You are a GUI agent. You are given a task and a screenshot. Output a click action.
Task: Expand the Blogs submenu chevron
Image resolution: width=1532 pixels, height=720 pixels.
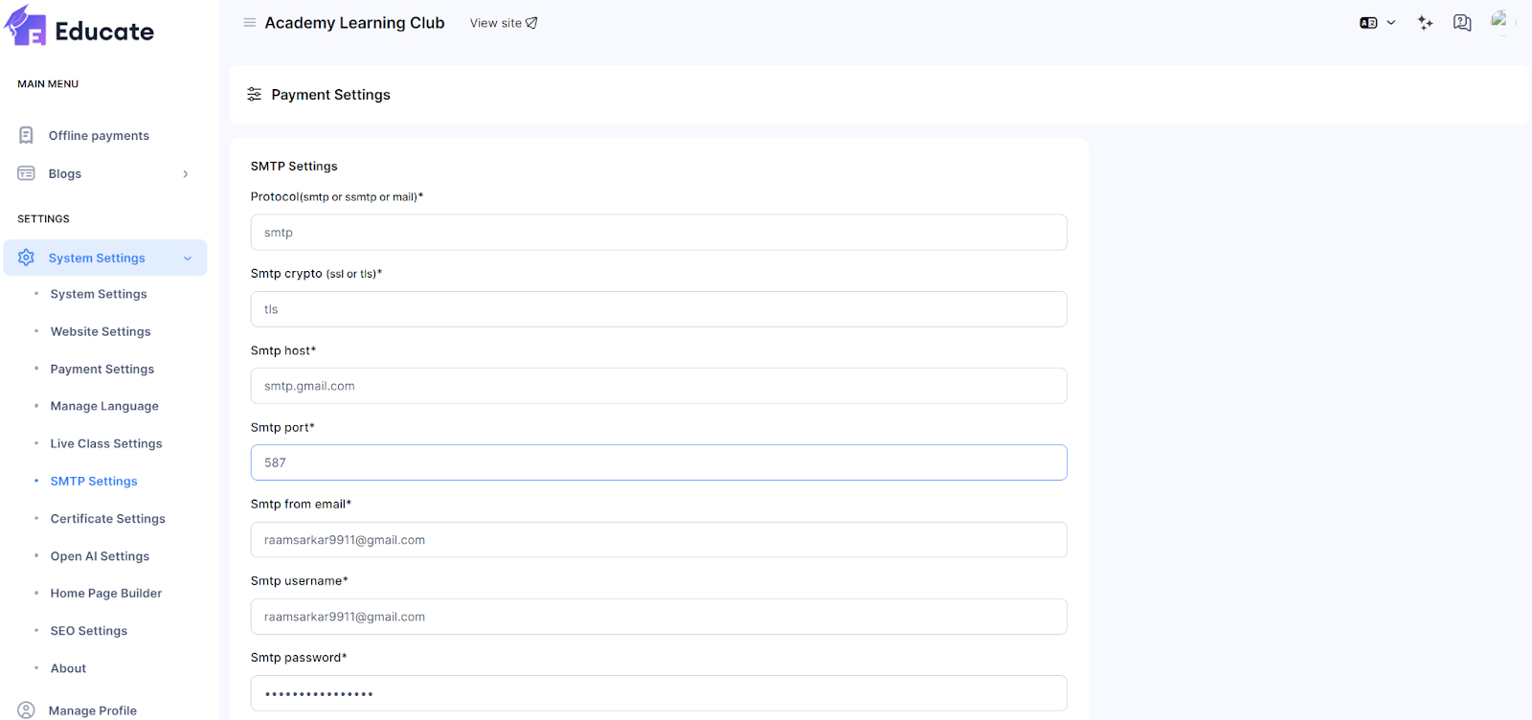pos(186,174)
